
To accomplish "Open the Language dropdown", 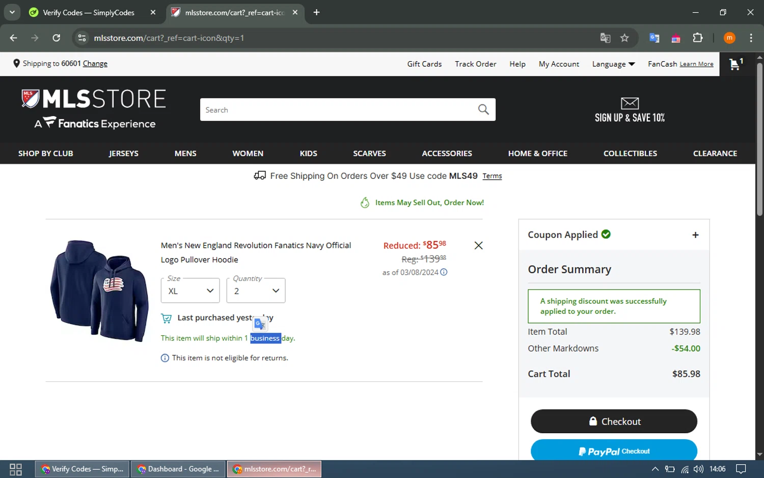I will pos(613,64).
